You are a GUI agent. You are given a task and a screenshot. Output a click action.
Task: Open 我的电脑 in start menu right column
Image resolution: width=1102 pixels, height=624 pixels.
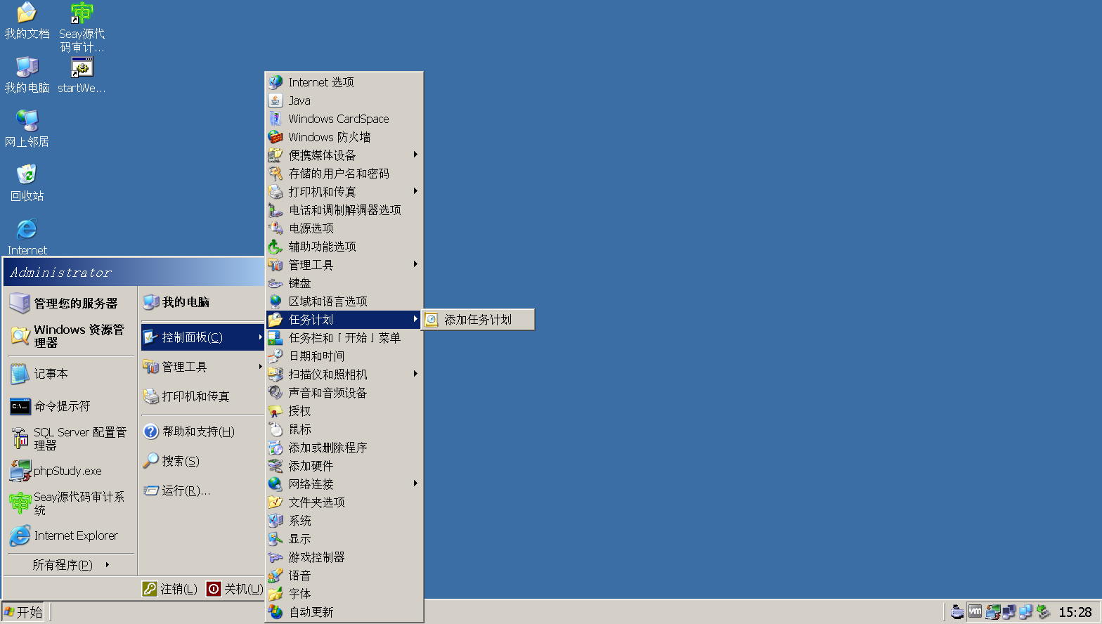click(202, 302)
